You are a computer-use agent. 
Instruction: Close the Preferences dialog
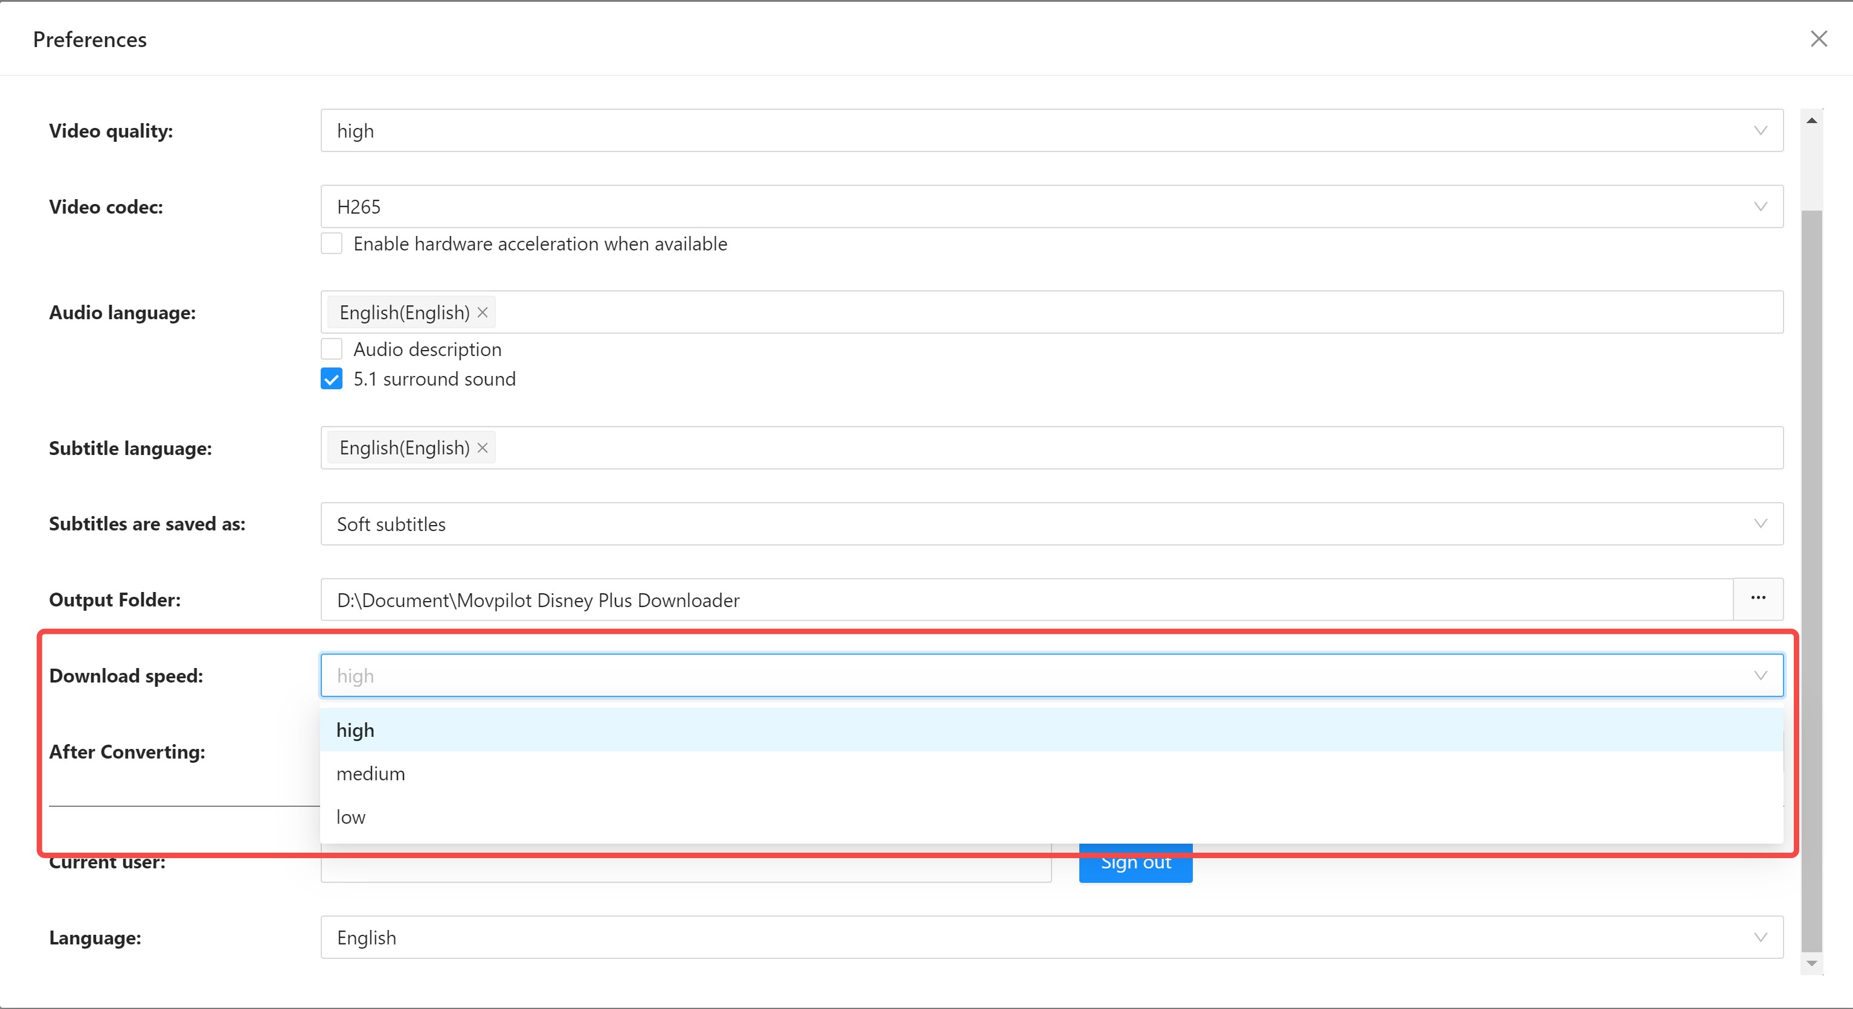[1819, 39]
